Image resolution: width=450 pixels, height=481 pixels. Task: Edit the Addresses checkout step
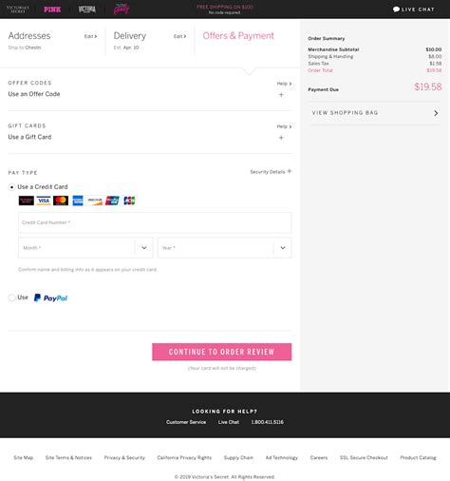pyautogui.click(x=90, y=36)
